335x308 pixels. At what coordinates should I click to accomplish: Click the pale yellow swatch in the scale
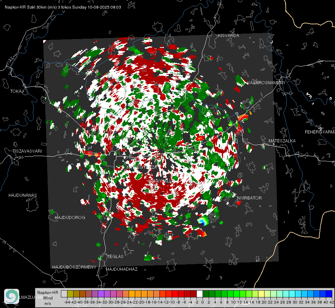coord(261,294)
